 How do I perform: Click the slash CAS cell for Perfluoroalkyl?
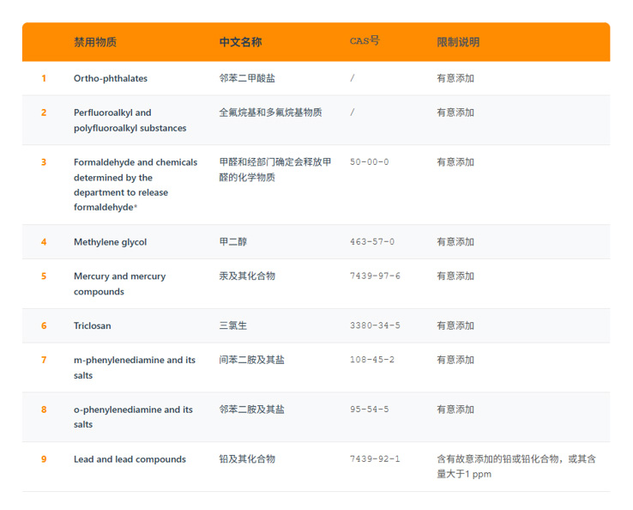[x=352, y=112]
